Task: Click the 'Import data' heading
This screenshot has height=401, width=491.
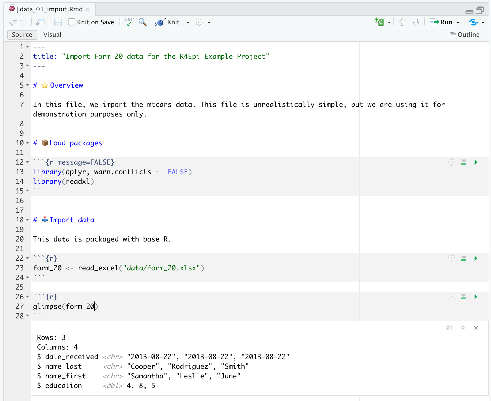Action: (x=72, y=220)
